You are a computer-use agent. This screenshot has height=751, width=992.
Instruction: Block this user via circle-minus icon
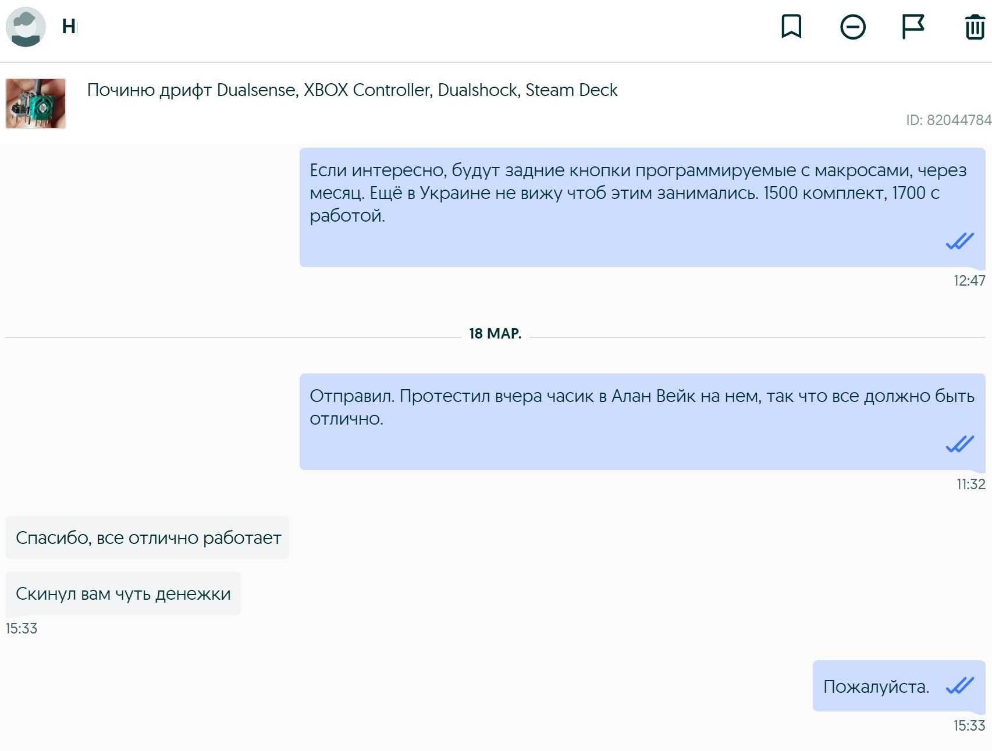click(853, 27)
